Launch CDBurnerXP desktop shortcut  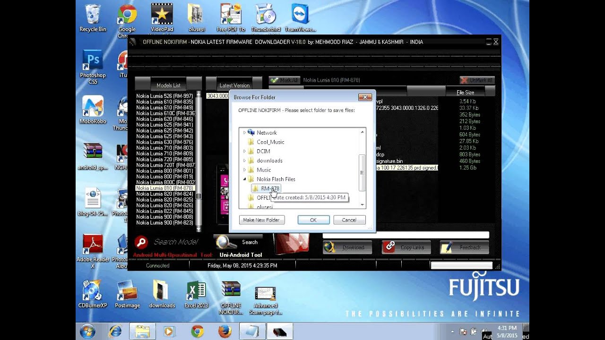pos(93,294)
